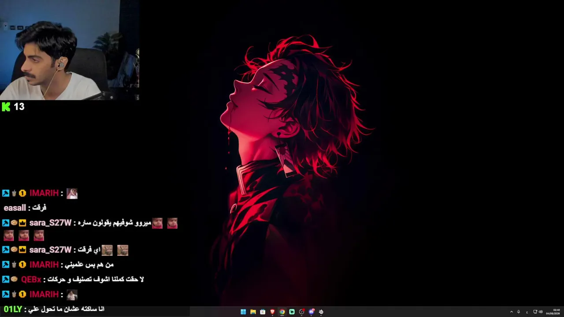The height and width of the screenshot is (317, 564).
Task: Click the sara_S27W message 'اي فرقت'
Action: click(x=89, y=250)
